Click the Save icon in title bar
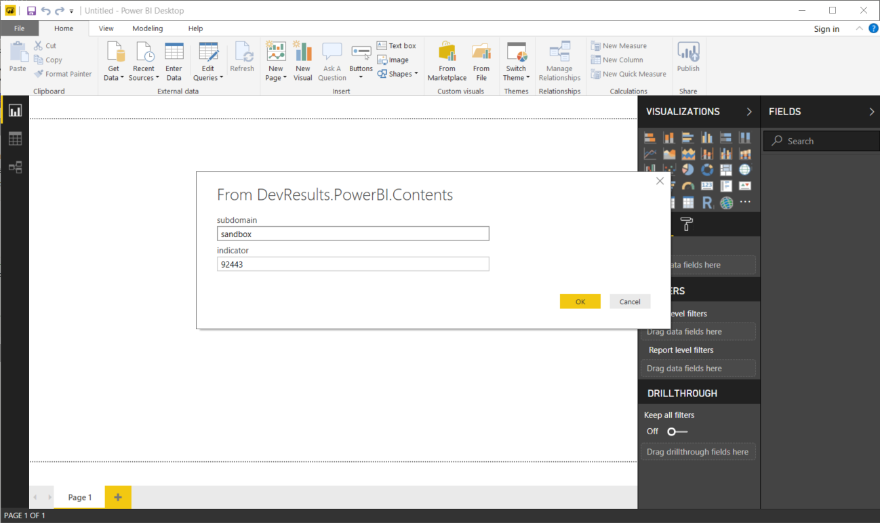880x523 pixels. [x=31, y=11]
